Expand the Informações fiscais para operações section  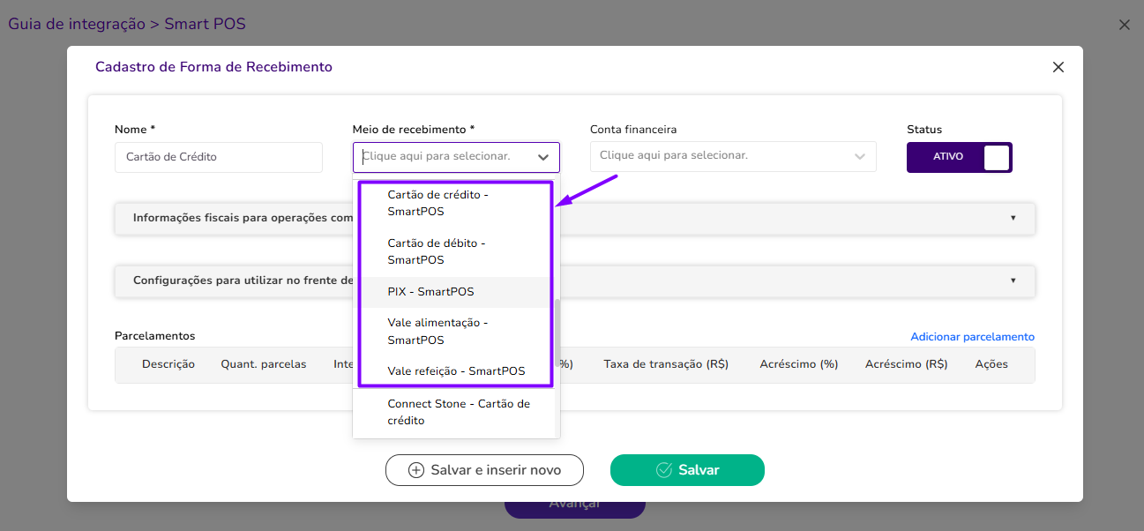coord(574,218)
